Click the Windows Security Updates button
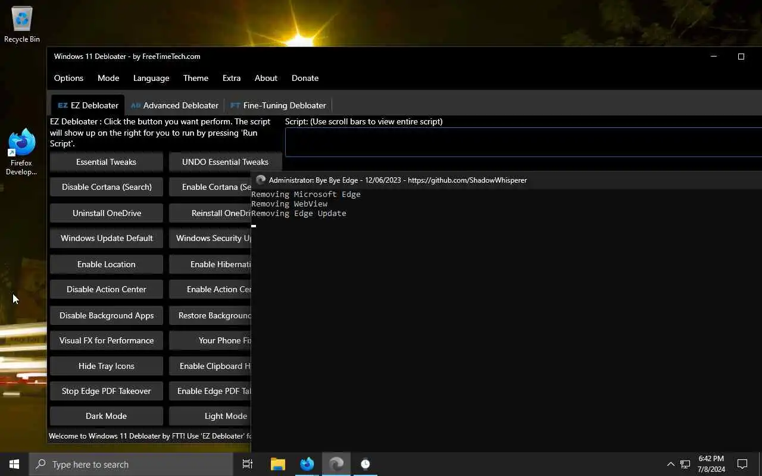762x476 pixels. (x=210, y=238)
